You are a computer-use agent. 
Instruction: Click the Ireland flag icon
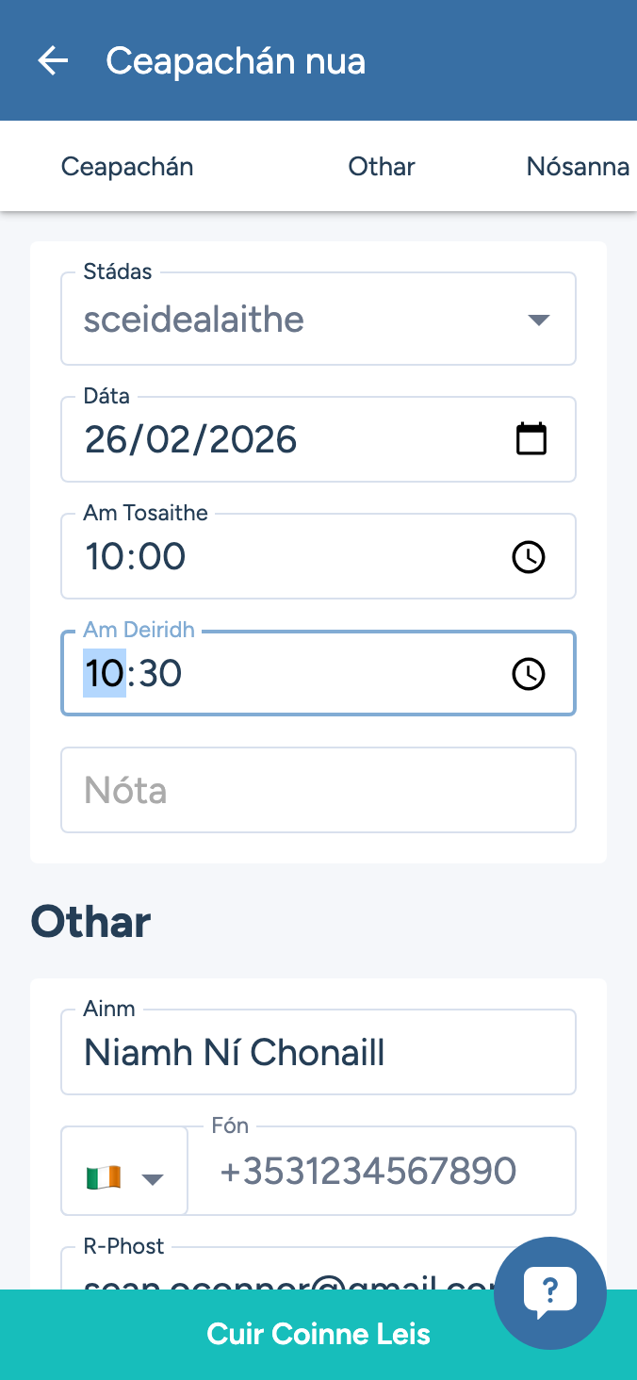click(104, 1177)
